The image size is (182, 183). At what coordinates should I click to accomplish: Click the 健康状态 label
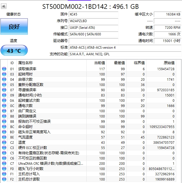[14, 14]
